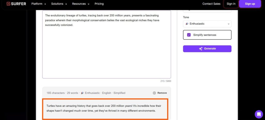Uncheck the Simplify sentences checkbox
Screen dimensions: 265x120
tap(189, 35)
